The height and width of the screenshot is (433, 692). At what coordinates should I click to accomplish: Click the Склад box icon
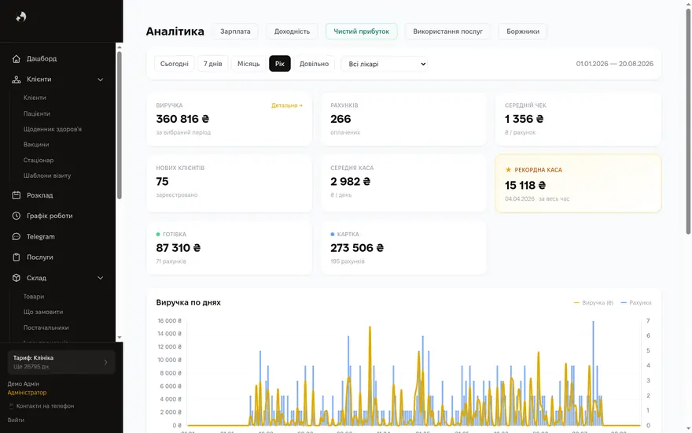[17, 278]
